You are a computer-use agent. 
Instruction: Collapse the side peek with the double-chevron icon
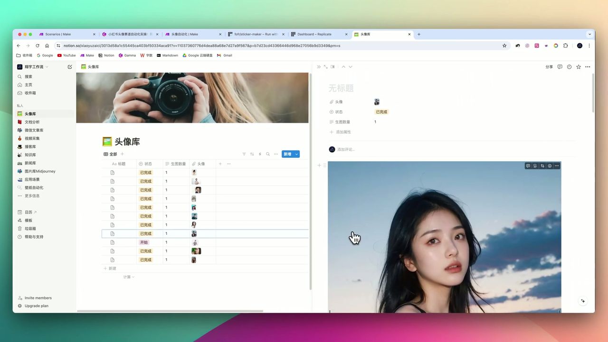(x=319, y=66)
